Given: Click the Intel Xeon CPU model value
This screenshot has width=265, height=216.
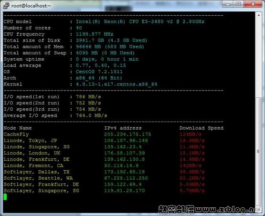Looking at the screenshot, I should tap(140, 21).
